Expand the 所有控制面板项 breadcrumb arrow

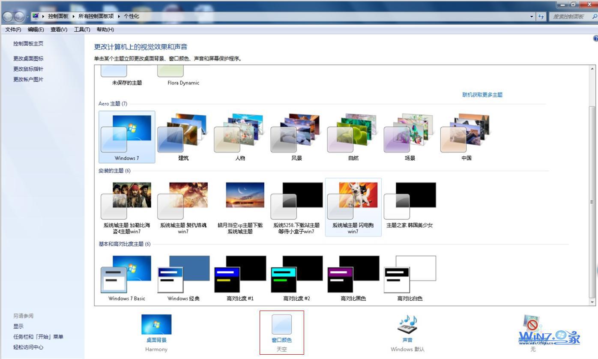tap(119, 16)
